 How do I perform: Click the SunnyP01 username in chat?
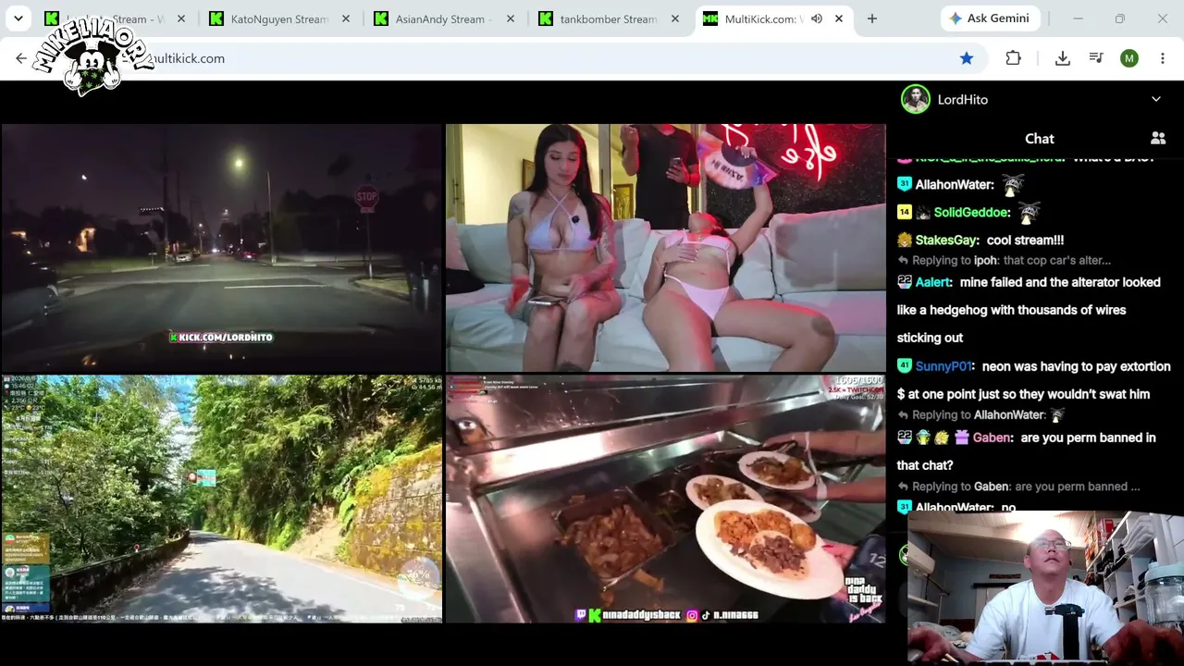(944, 366)
